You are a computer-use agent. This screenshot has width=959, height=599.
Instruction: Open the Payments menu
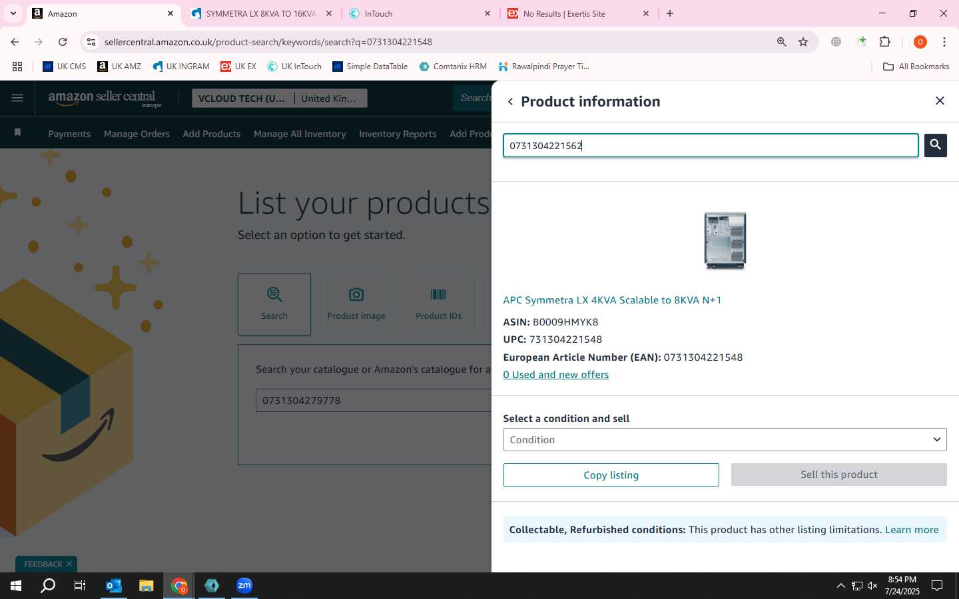click(69, 134)
